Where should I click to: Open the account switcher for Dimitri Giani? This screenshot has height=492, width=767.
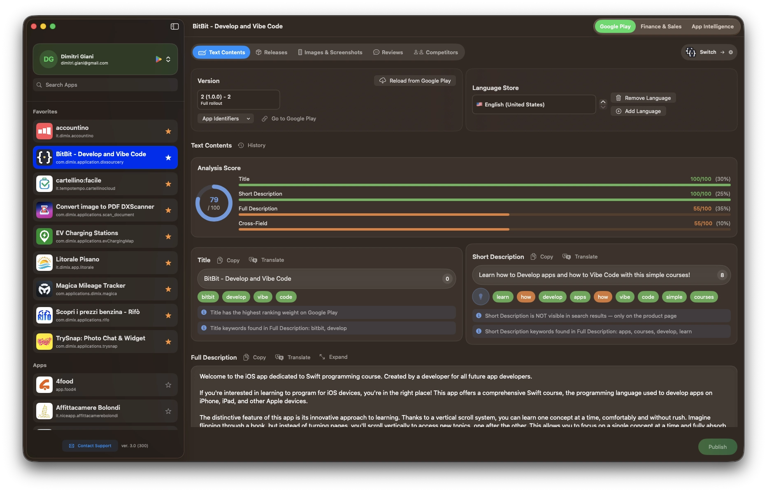pos(168,59)
